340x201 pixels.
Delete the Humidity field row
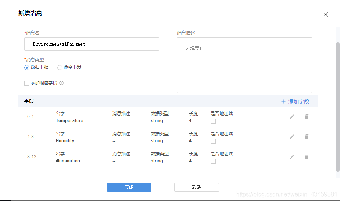pos(307,137)
